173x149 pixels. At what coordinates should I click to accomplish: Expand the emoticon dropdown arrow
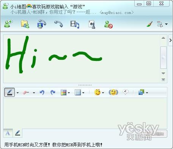[x=103, y=93]
